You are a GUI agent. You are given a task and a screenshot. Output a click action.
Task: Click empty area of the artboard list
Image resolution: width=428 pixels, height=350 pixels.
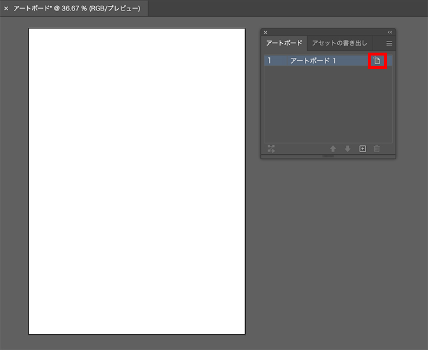328,104
